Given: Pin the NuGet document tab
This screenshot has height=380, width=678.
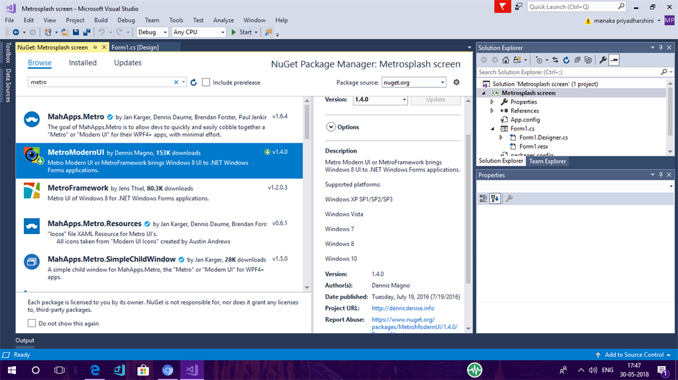Looking at the screenshot, I should [x=95, y=47].
